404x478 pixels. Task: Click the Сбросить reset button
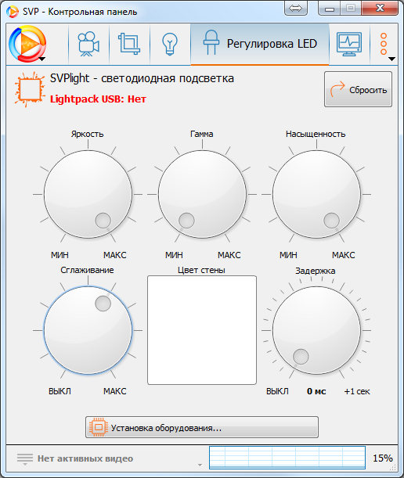point(358,89)
